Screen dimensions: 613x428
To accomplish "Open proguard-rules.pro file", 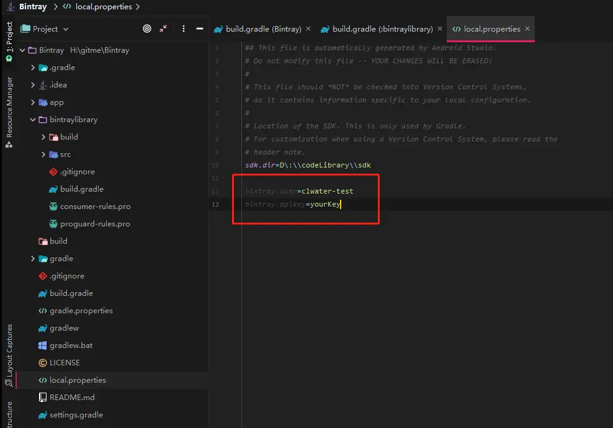I will pyautogui.click(x=95, y=223).
